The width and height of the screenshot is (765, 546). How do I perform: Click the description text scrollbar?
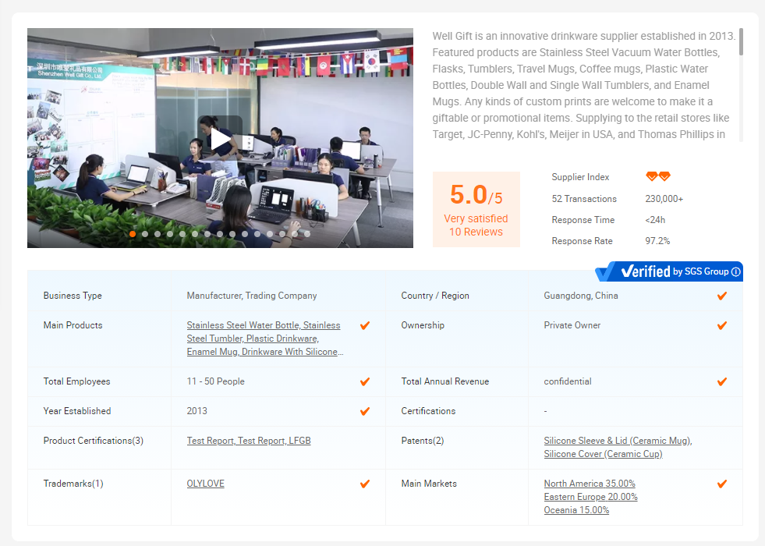tap(741, 41)
